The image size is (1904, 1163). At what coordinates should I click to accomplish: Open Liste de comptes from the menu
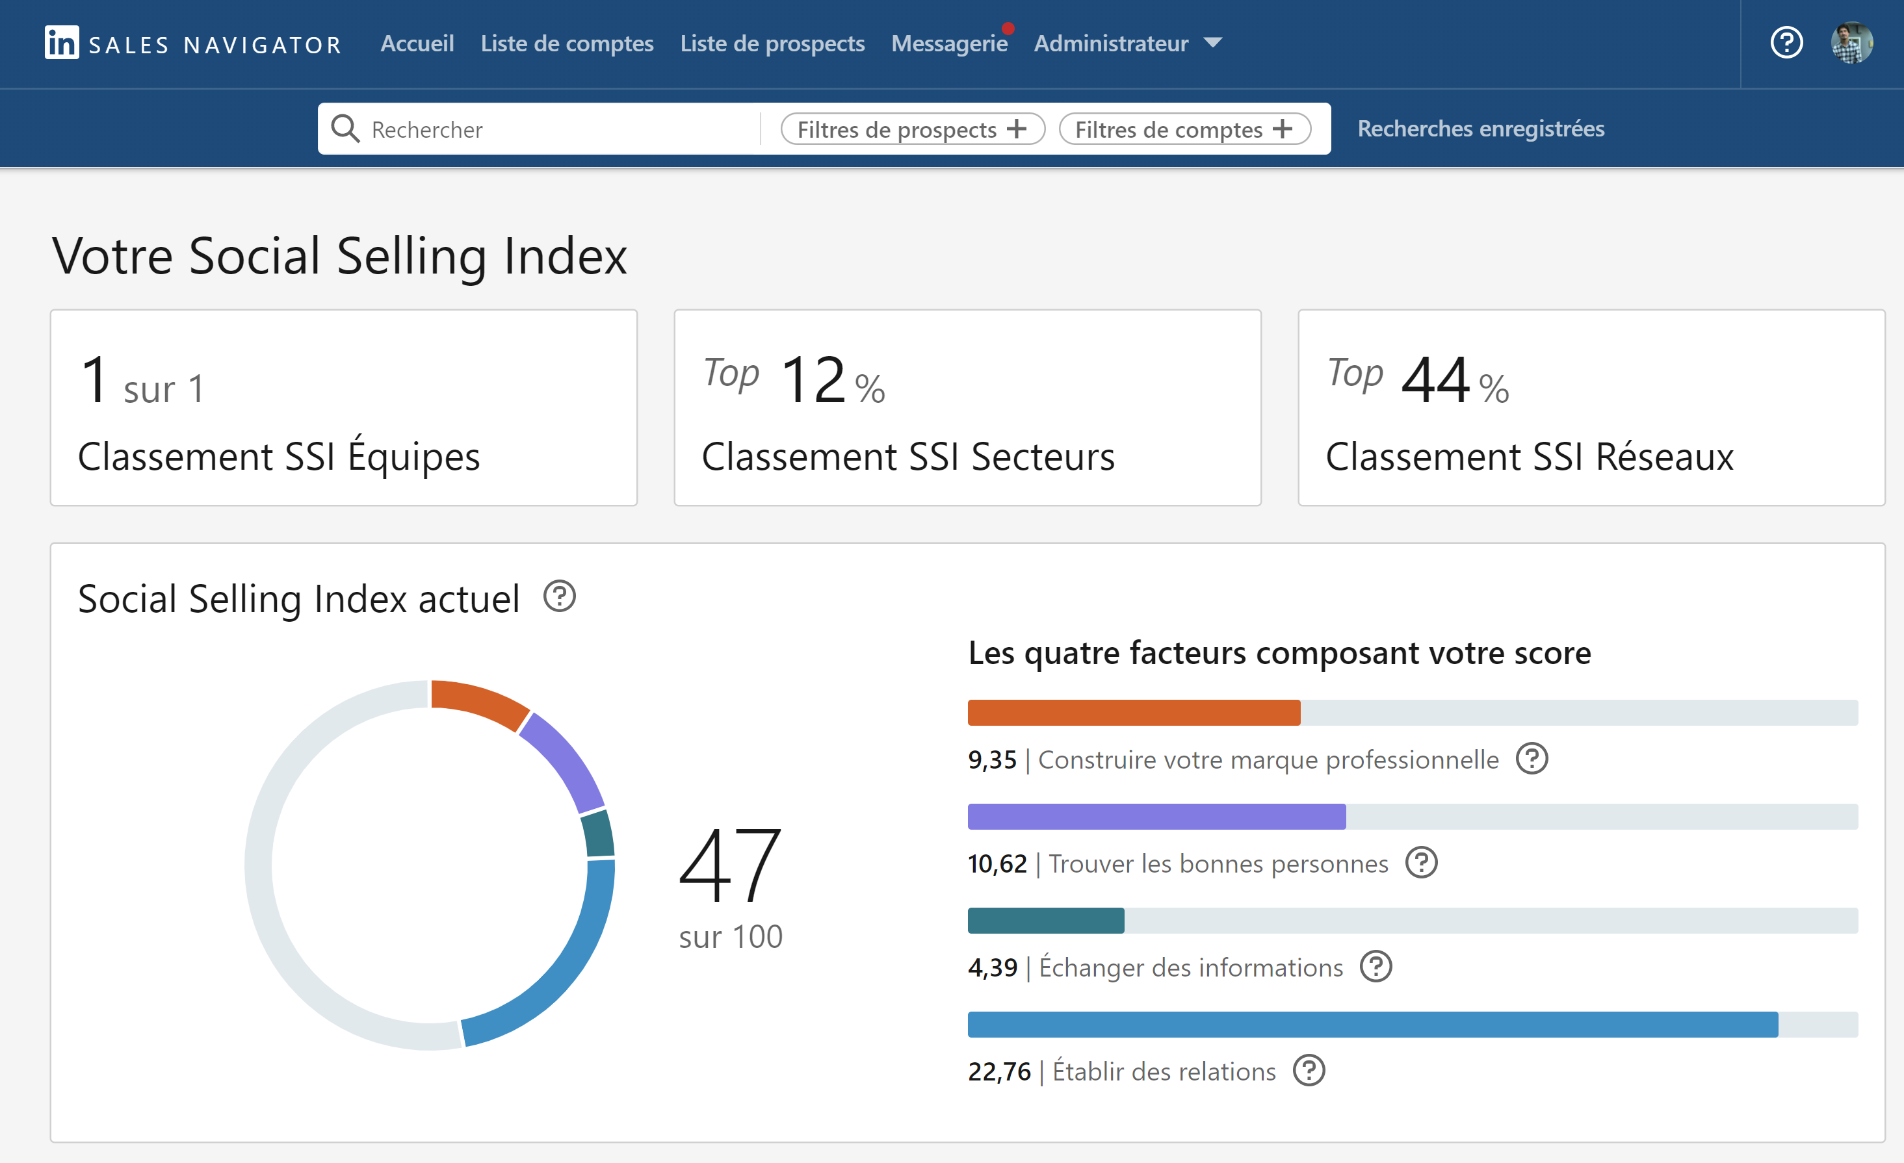567,44
